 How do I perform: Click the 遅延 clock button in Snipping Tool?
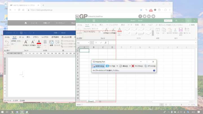[123, 66]
